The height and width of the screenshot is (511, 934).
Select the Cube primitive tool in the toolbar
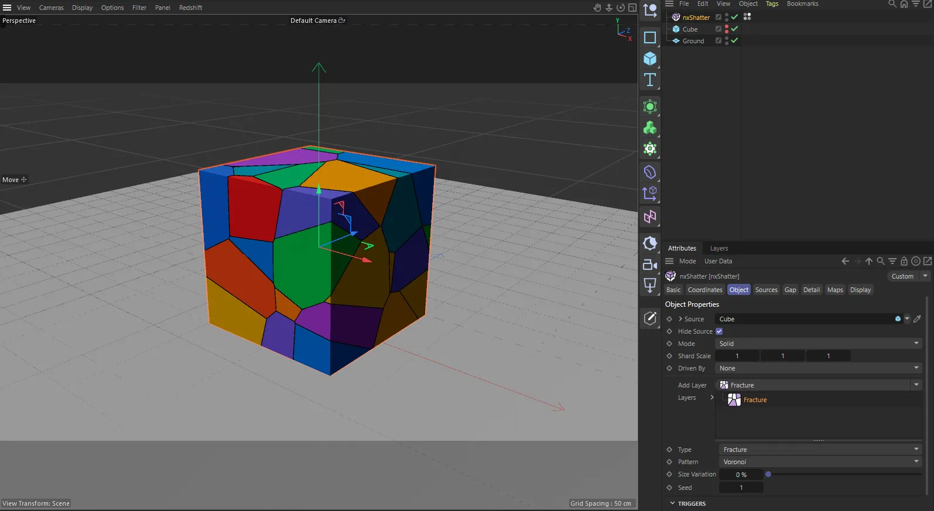click(650, 59)
